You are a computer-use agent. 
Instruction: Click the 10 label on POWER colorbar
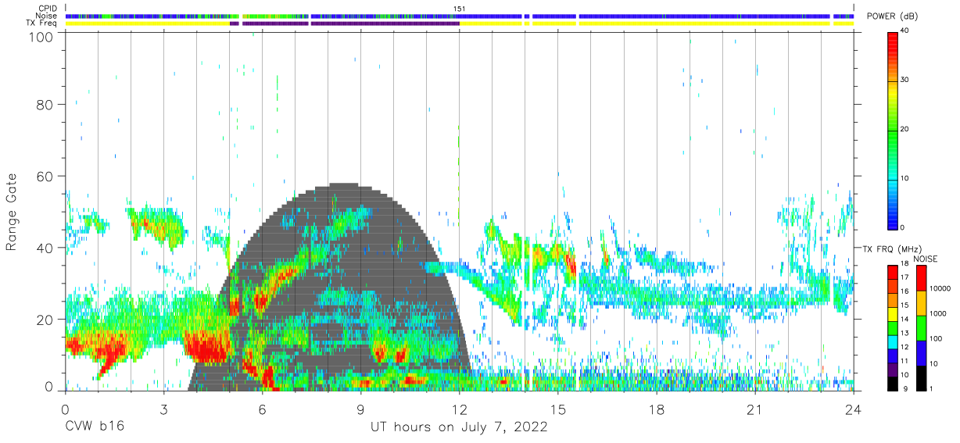tap(905, 178)
